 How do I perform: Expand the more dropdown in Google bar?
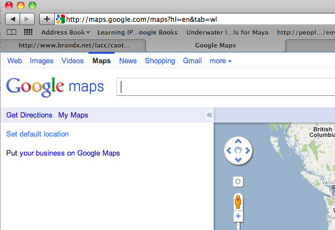220,61
